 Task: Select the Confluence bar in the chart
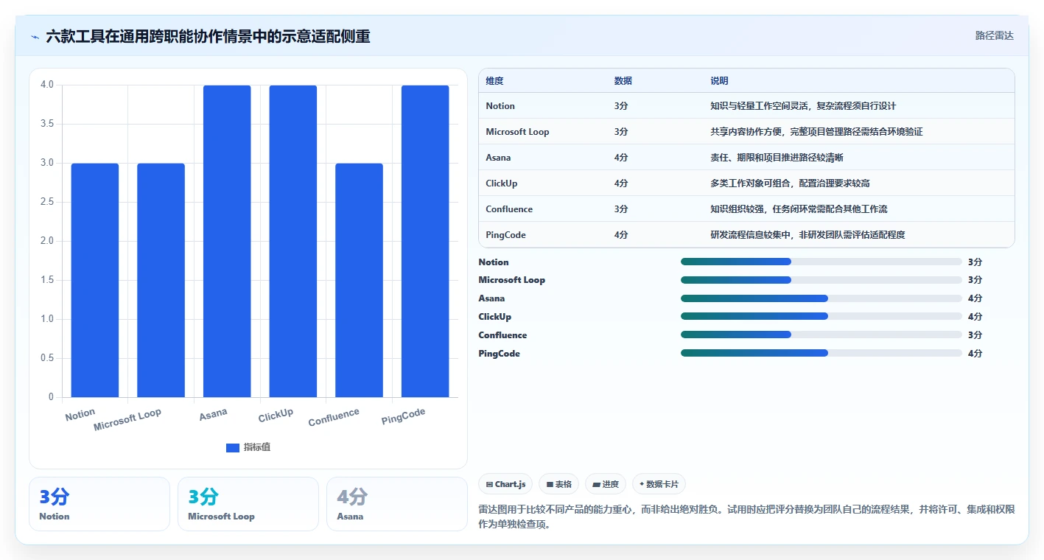359,280
